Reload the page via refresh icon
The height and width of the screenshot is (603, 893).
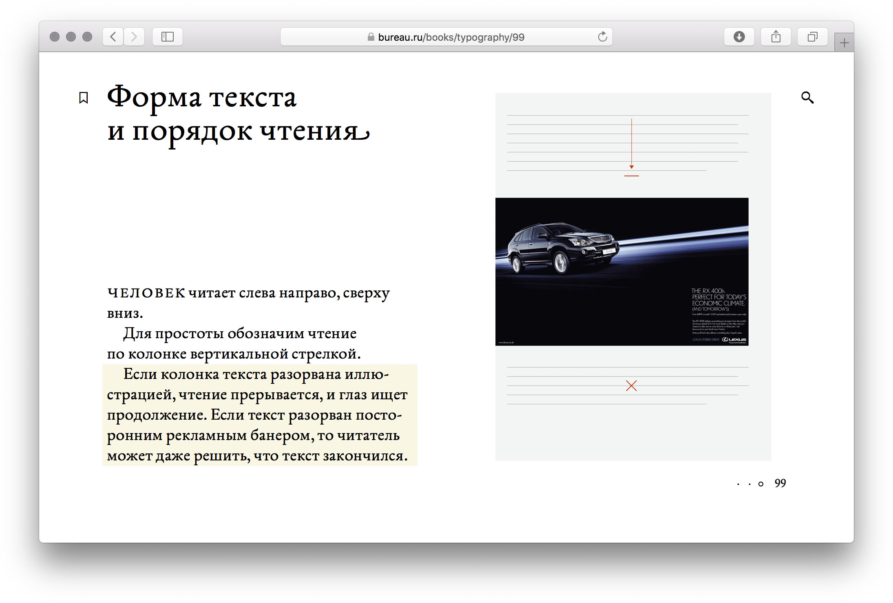tap(602, 37)
